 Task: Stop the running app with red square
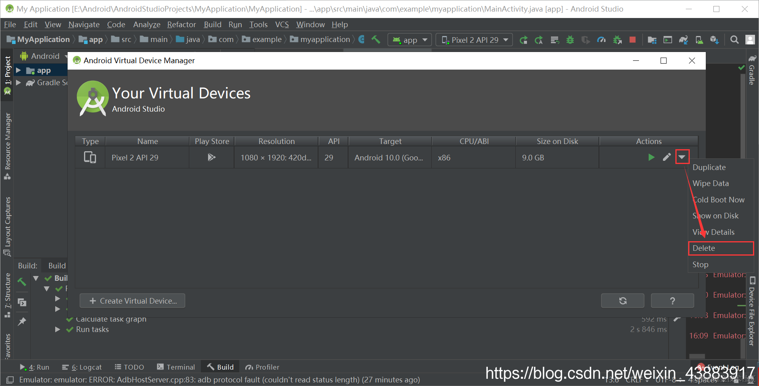[x=633, y=40]
